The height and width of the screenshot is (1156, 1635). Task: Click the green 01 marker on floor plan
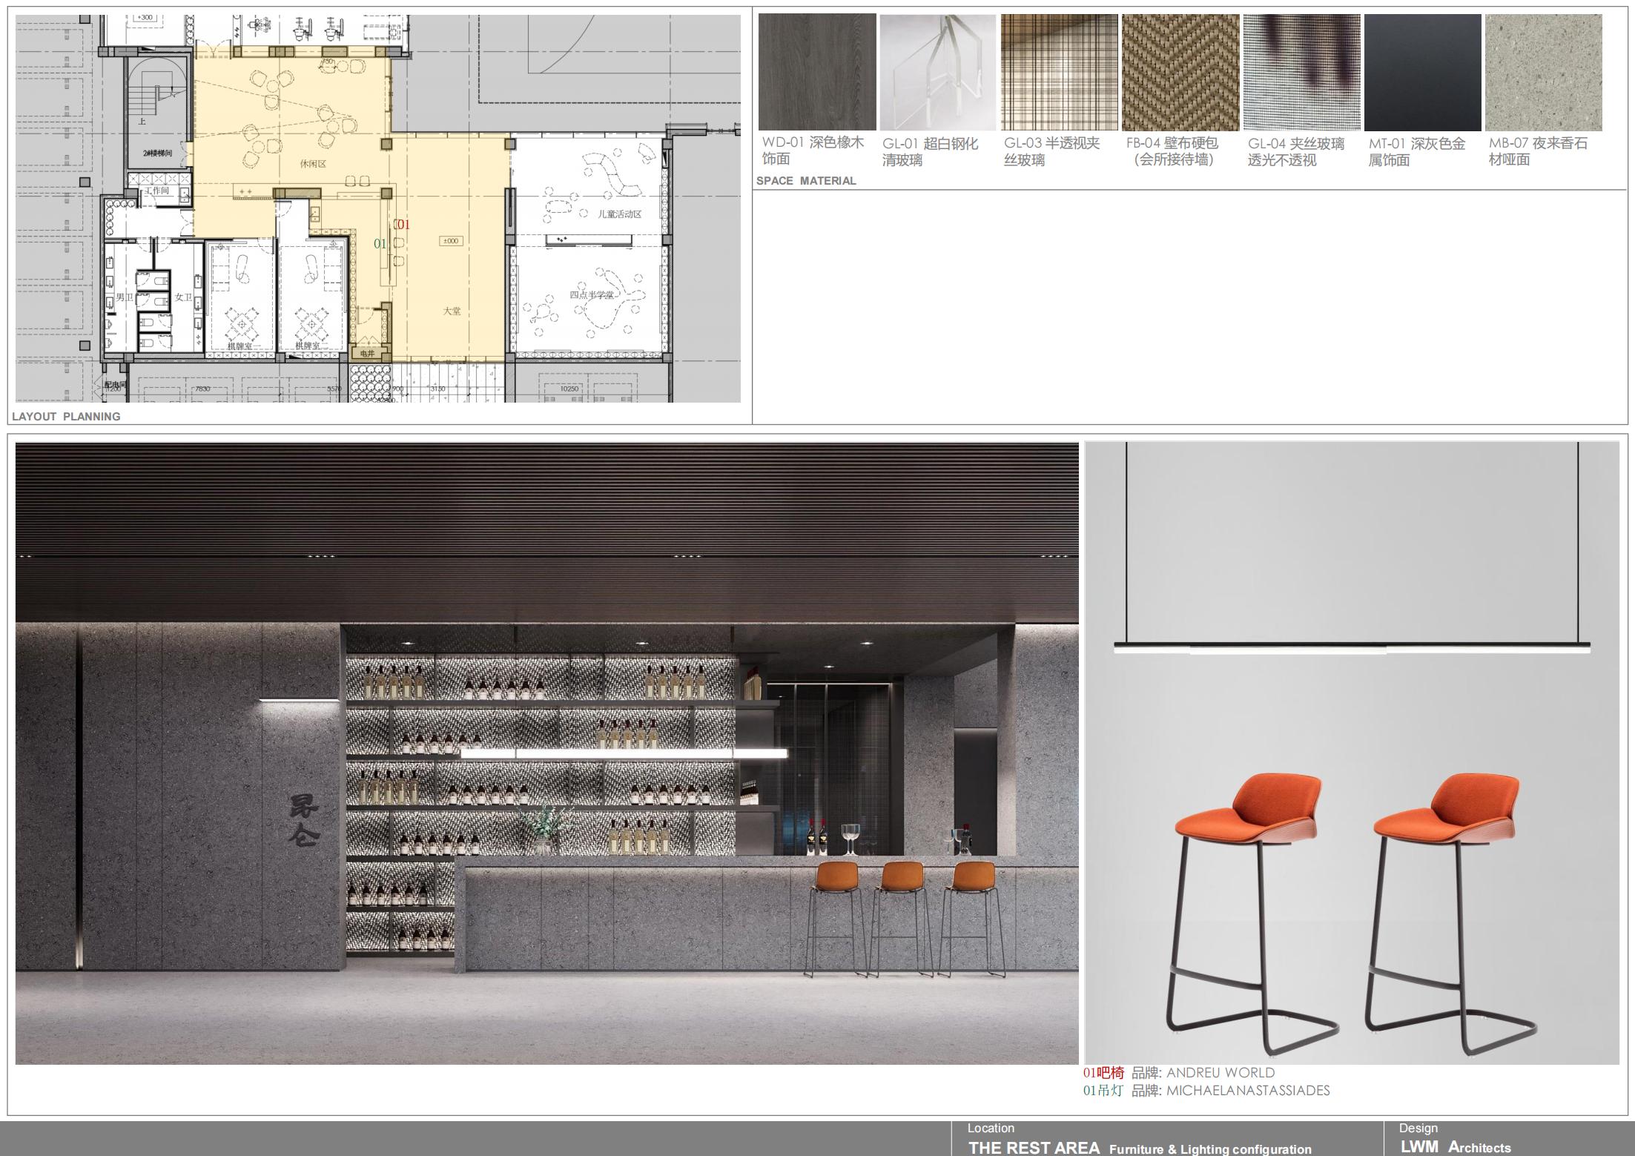(380, 243)
